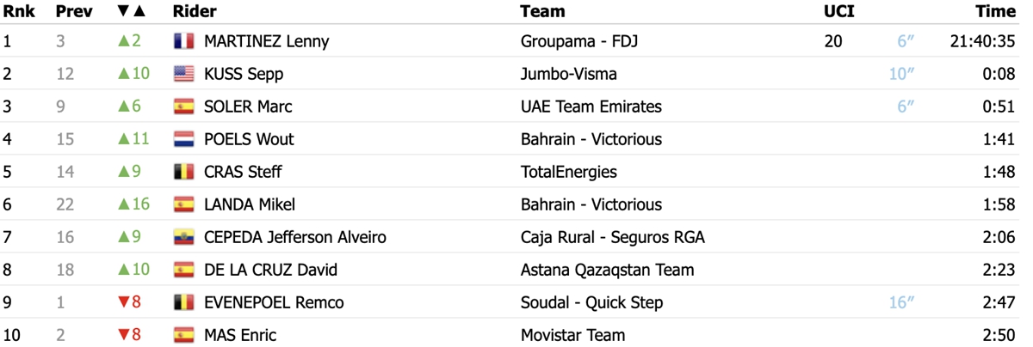
Task: Click the Belgian flag beside EVENEPOEL Remco
Action: click(x=183, y=302)
